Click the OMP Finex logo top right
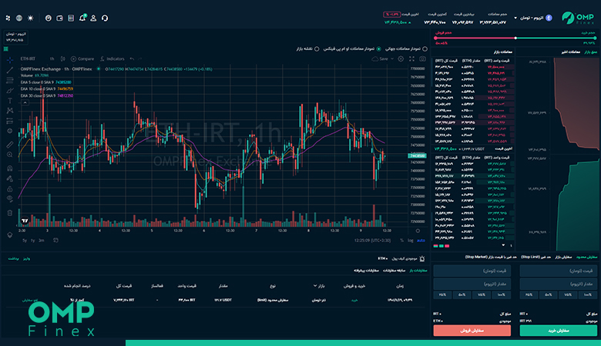 pos(578,18)
